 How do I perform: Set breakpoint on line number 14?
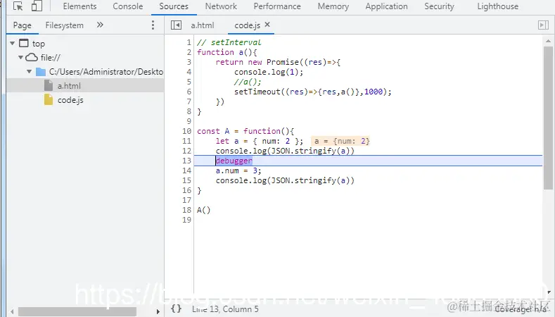(x=187, y=170)
